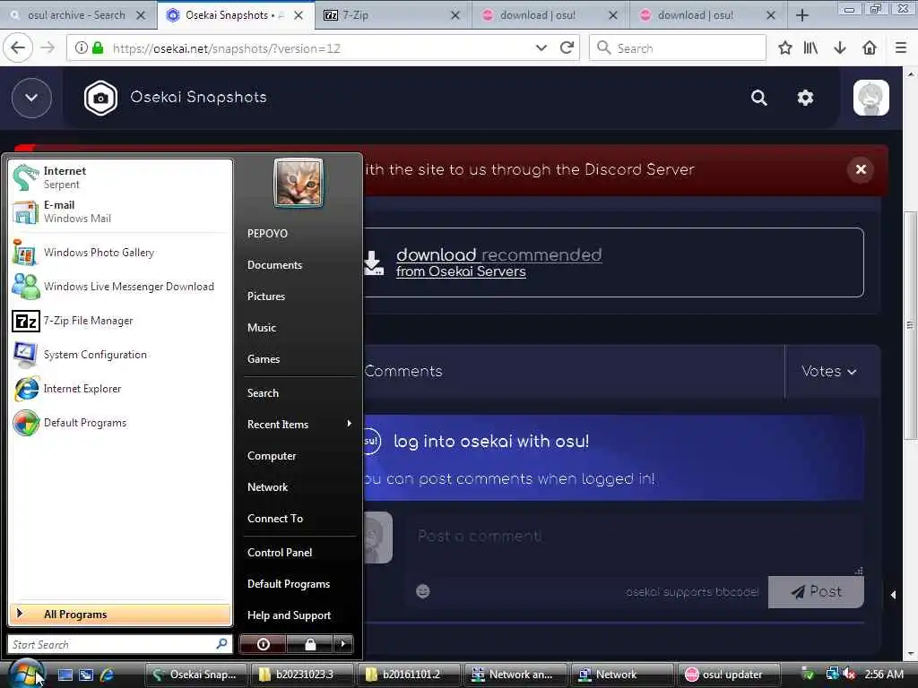Launch Internet Explorer from Start menu
The height and width of the screenshot is (688, 918).
tap(120, 389)
